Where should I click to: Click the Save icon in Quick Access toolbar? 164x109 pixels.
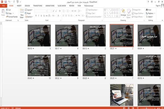point(6,2)
